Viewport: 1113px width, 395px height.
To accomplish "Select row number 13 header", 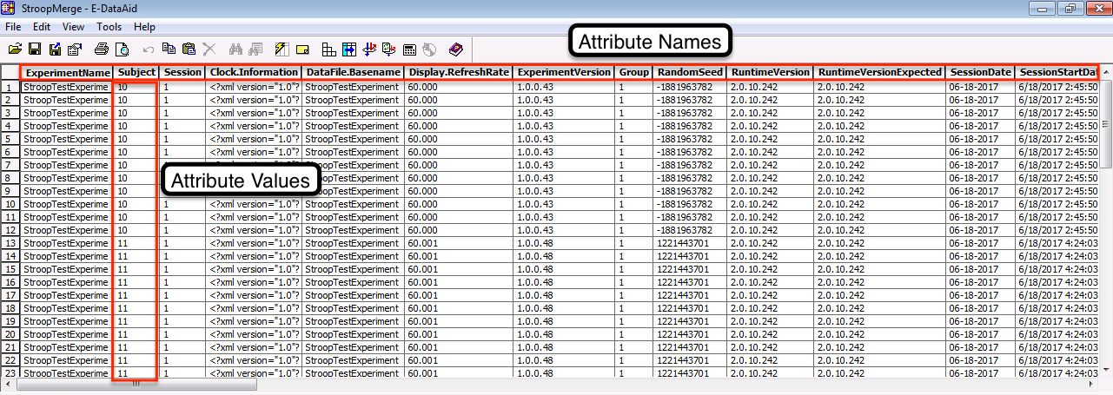I will [10, 243].
